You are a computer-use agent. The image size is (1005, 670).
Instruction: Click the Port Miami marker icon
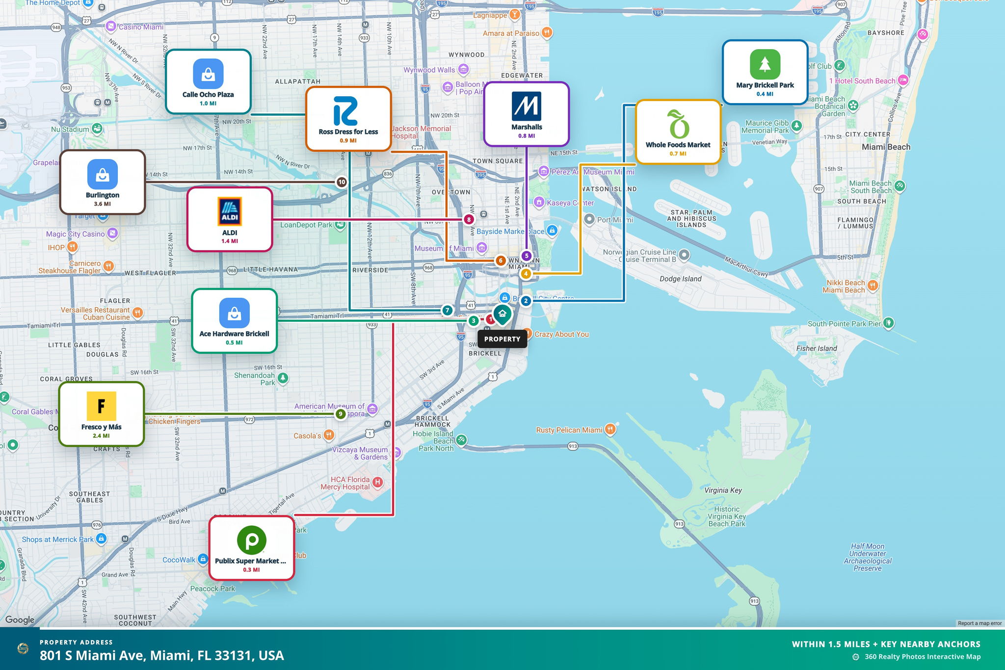point(589,219)
